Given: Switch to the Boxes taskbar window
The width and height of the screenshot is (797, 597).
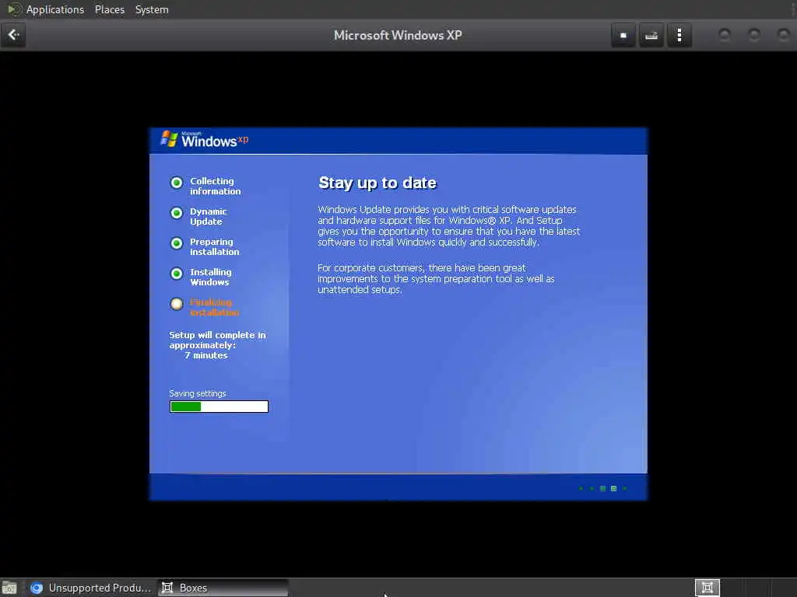Looking at the screenshot, I should coord(222,588).
